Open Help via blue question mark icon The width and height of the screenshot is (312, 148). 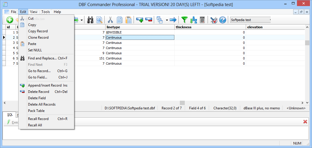[x=223, y=20]
